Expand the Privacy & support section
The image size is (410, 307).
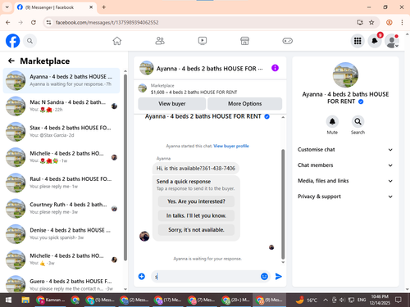tap(345, 196)
